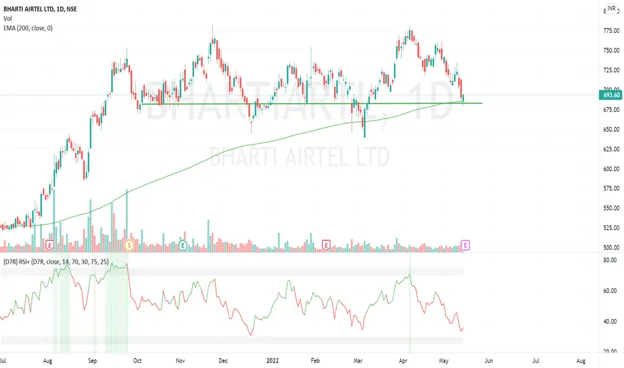Screen dimensions: 624x368
Task: Click the Apr date label on time axis
Action: coord(403,361)
